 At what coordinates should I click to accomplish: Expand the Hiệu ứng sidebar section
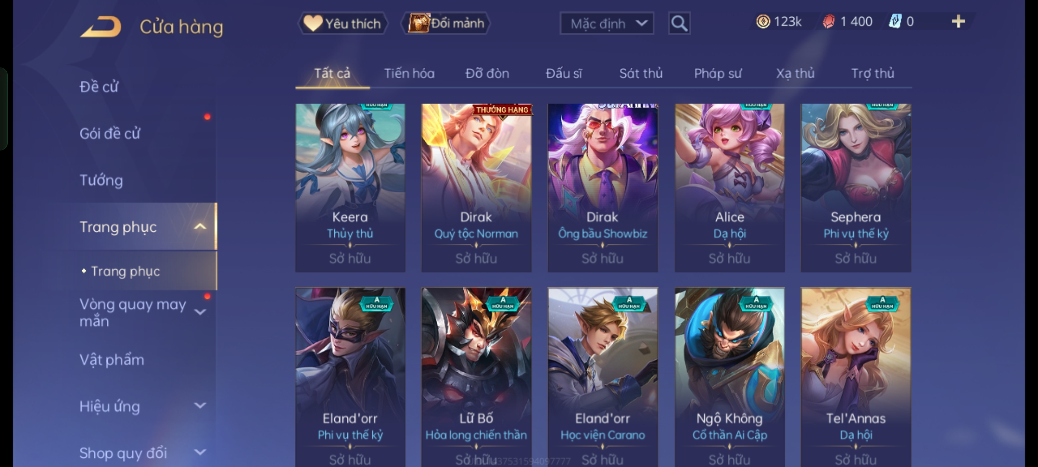point(200,406)
